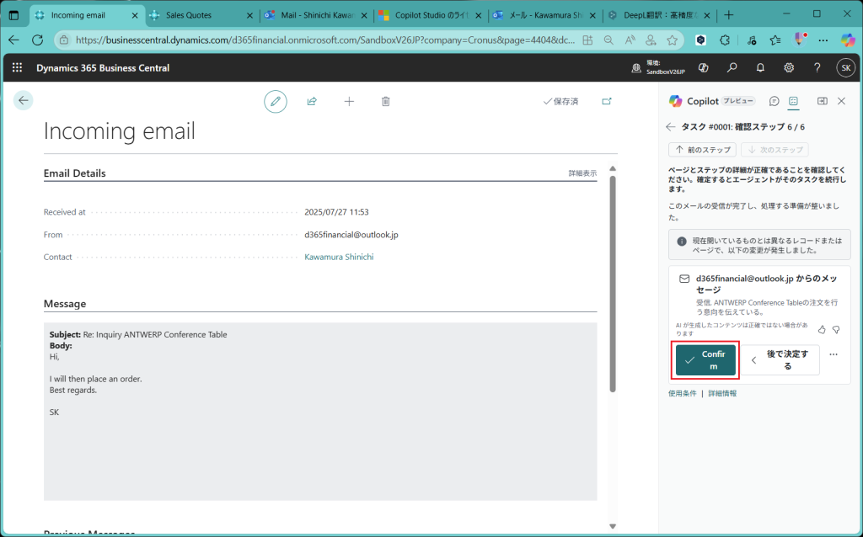The width and height of the screenshot is (863, 537).
Task: Open the Business Central app launcher grid
Action: pos(17,67)
